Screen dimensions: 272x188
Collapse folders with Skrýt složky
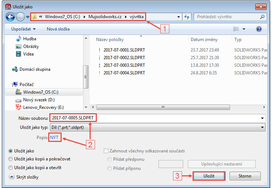coord(24,177)
